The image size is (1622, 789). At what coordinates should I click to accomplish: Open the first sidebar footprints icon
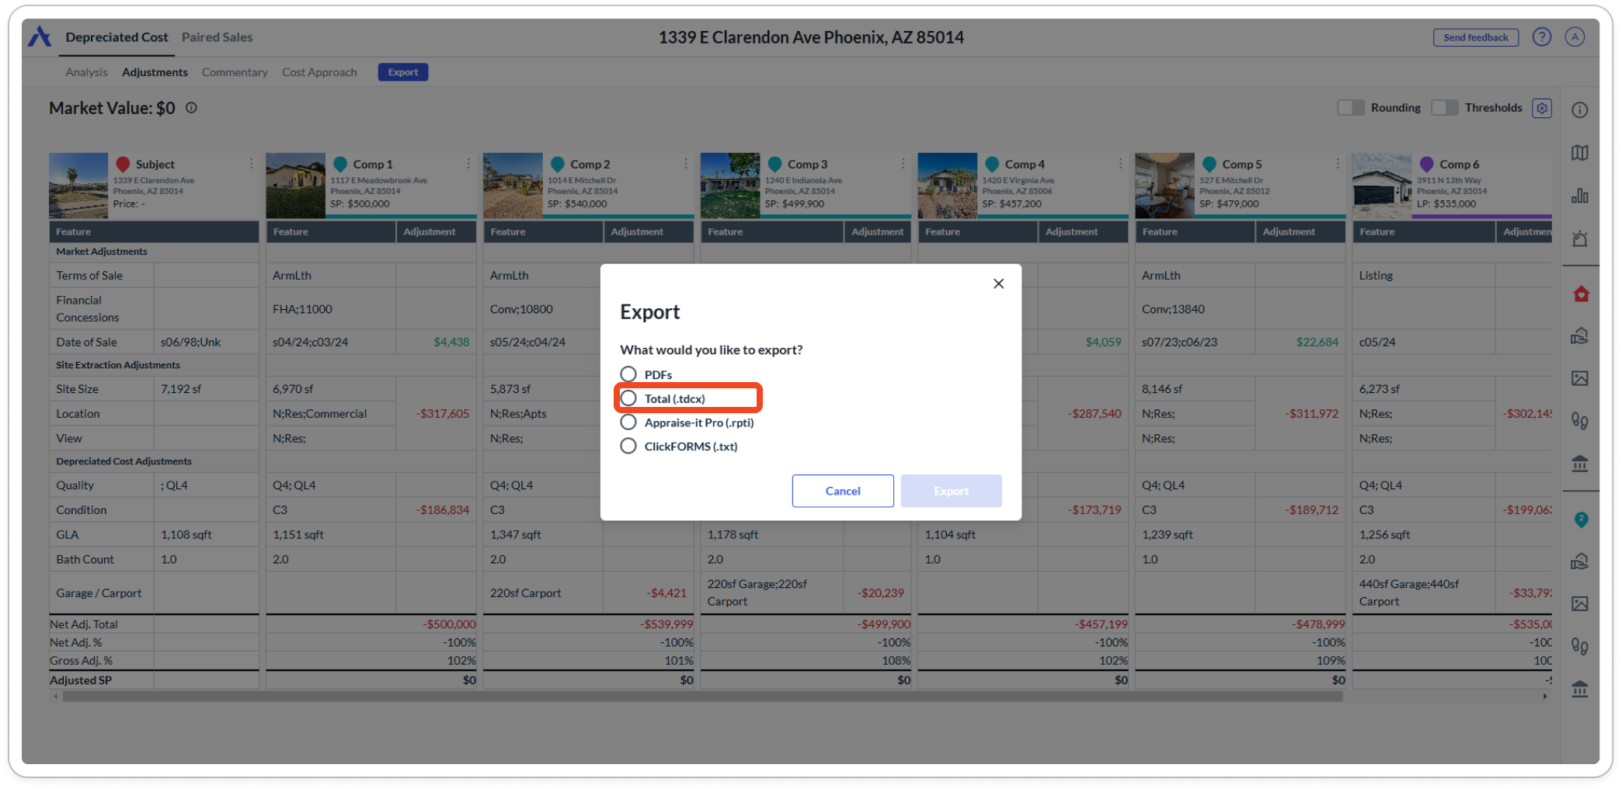click(x=1579, y=421)
